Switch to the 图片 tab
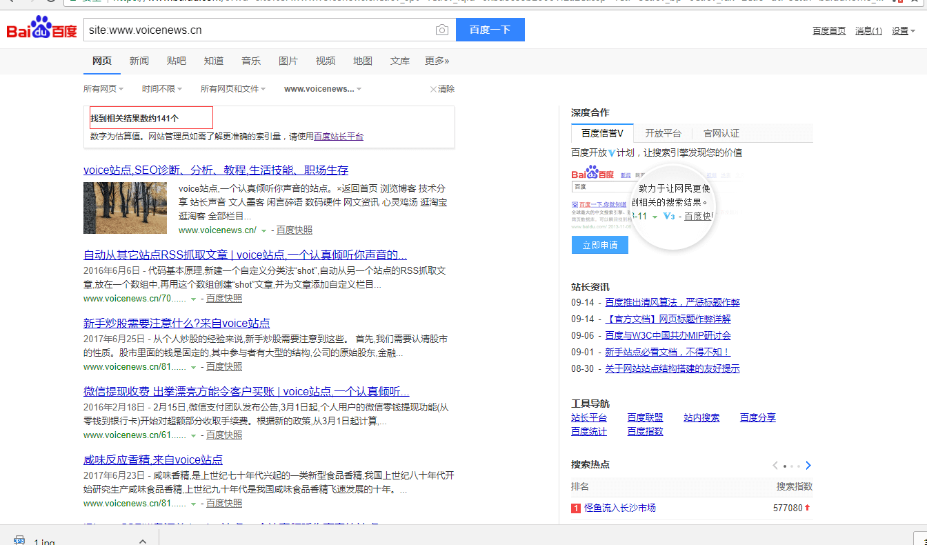Screen dimensions: 927x545 pos(288,61)
